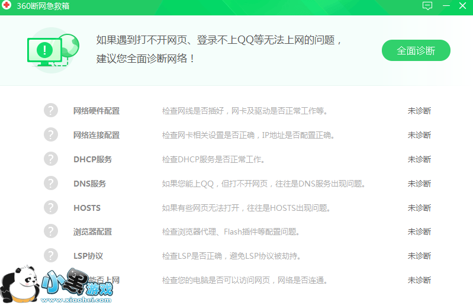Screen dimensions: 473x305
Task: Click description about LSP协议被劫持
Action: point(231,256)
